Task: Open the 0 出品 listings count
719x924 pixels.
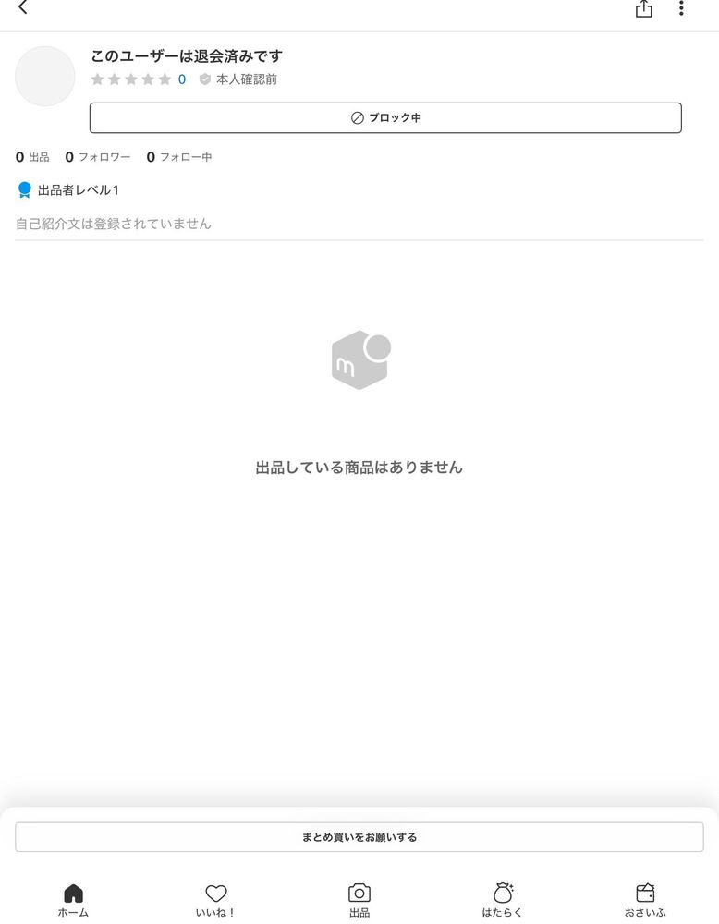Action: tap(32, 157)
